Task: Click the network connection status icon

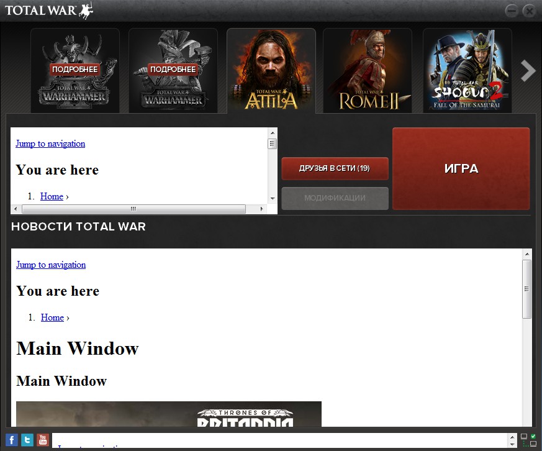Action: point(528,440)
